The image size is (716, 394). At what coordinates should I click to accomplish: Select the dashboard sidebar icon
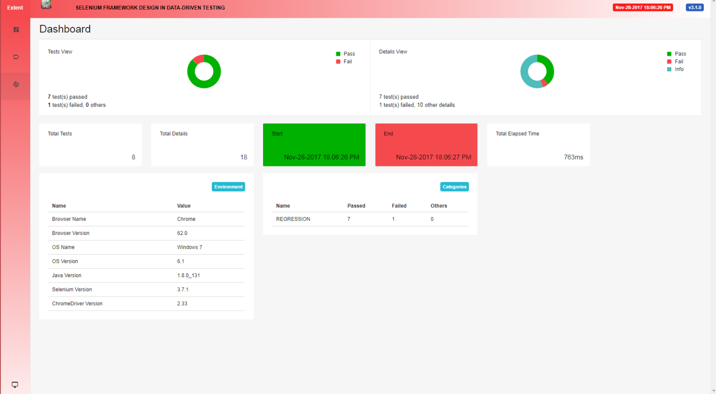click(16, 85)
